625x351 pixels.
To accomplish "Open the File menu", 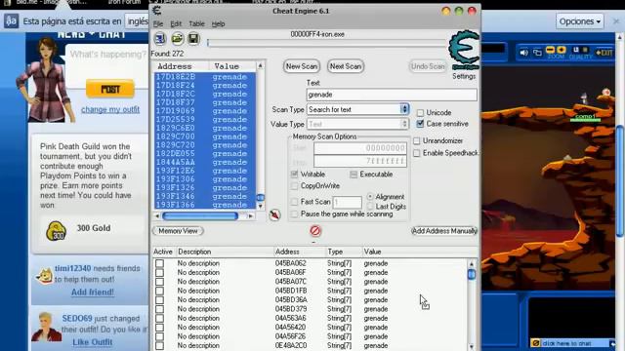I will coord(158,23).
